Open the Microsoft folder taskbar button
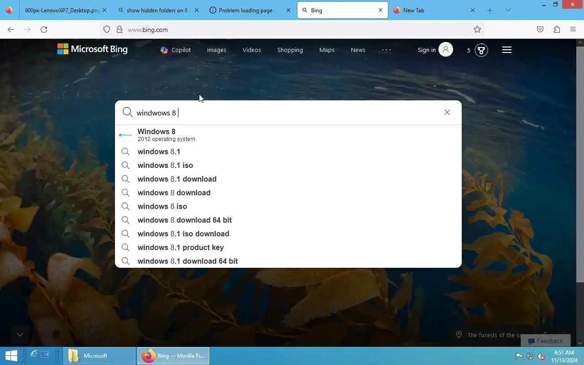 (x=99, y=355)
